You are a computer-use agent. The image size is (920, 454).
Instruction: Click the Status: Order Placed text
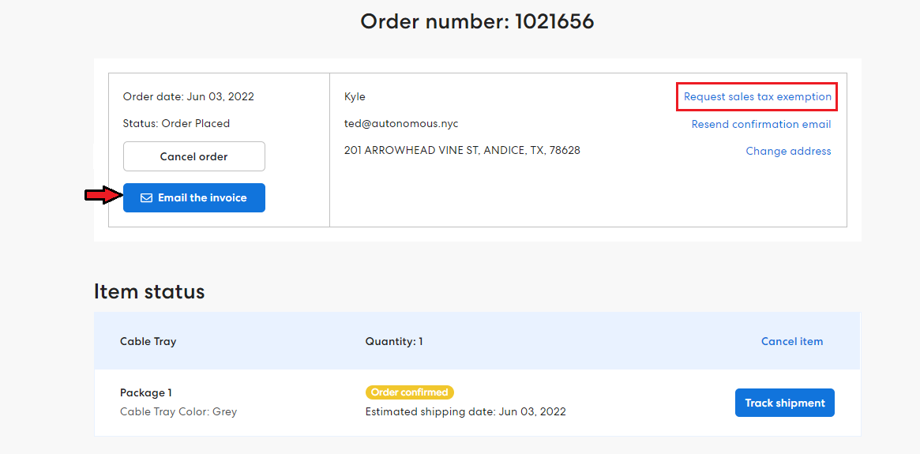point(176,124)
